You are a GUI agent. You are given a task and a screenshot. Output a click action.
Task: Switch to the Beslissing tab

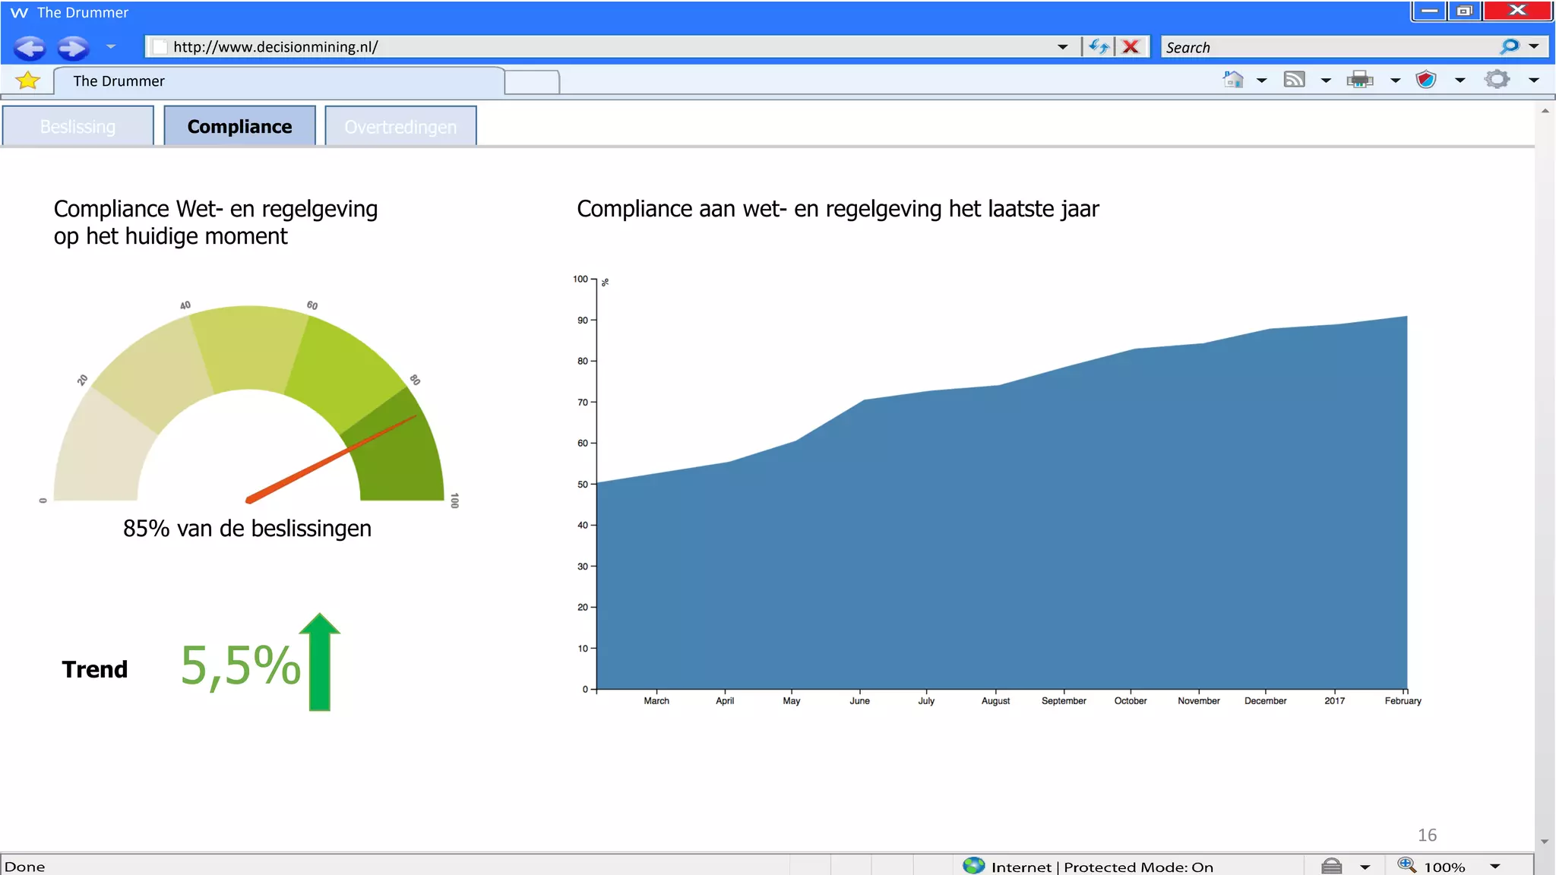77,126
